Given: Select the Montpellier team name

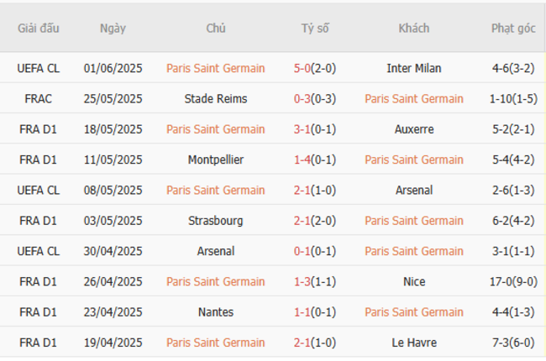Looking at the screenshot, I should pos(216,160).
